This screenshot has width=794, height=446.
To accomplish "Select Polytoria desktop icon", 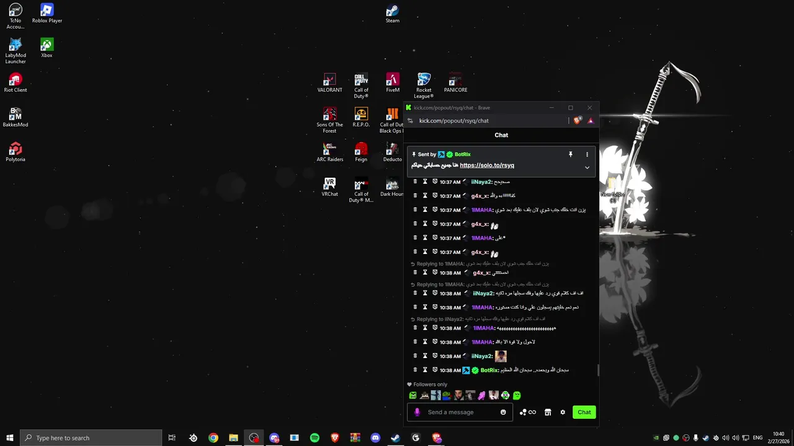I will point(16,152).
